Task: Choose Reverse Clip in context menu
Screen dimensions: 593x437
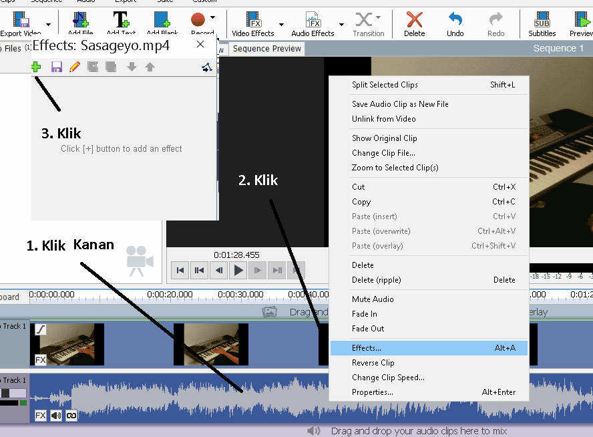Action: 429,363
